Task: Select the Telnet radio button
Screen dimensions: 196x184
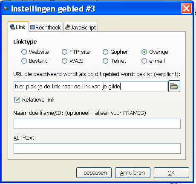Action: [x=105, y=61]
